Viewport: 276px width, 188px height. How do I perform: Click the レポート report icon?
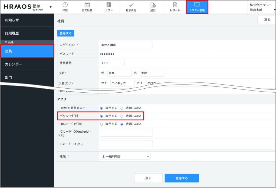pyautogui.click(x=175, y=5)
